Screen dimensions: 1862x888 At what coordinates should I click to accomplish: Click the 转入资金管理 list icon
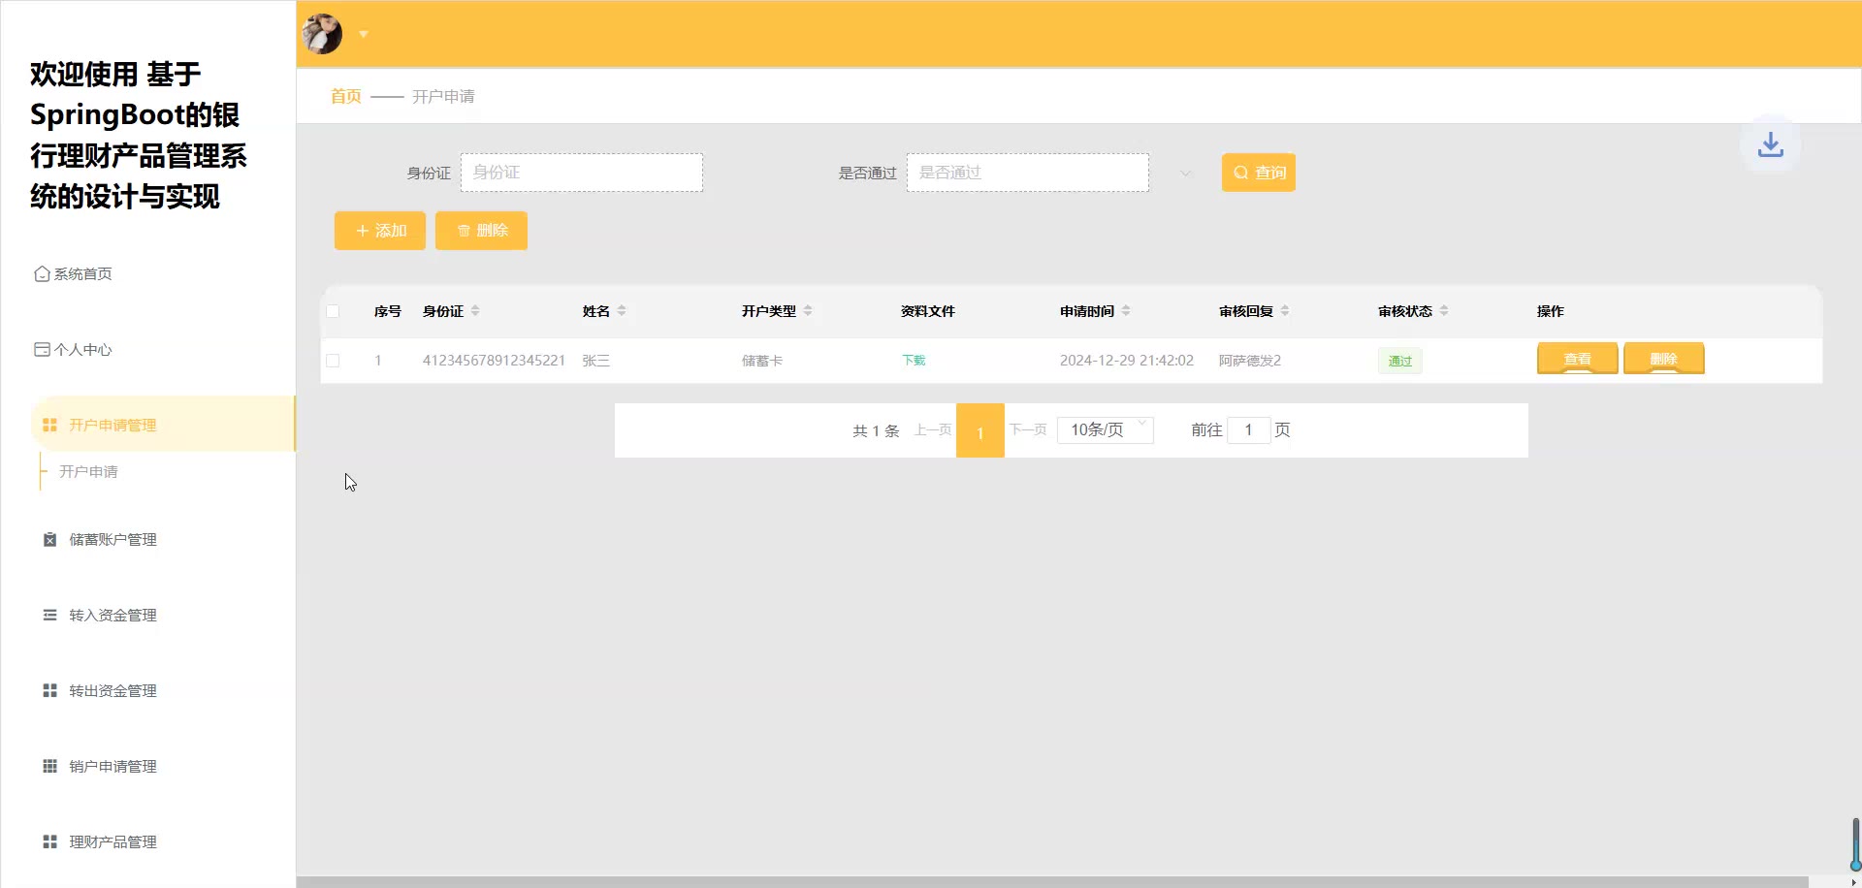click(49, 616)
